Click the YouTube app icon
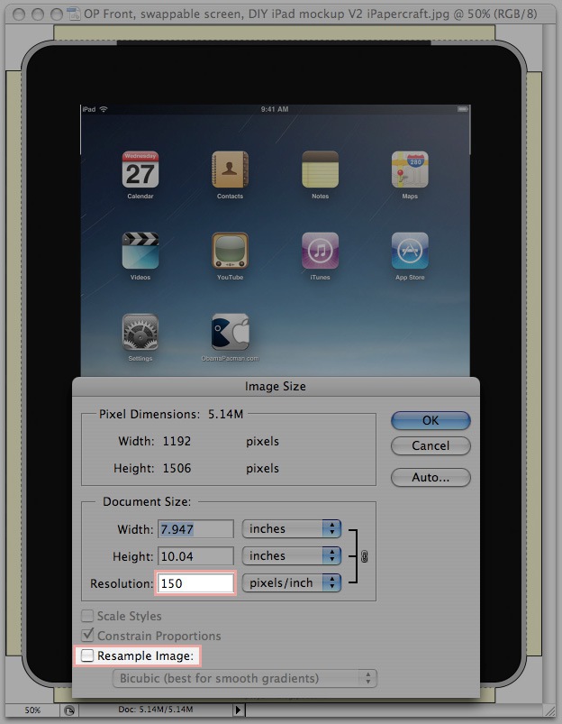562x724 pixels. [x=230, y=251]
